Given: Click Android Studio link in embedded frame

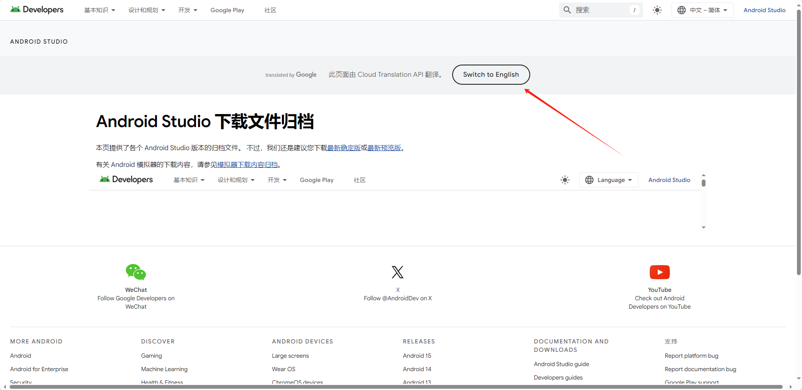Looking at the screenshot, I should (669, 180).
